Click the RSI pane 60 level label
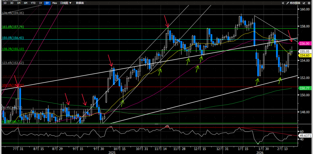This screenshot has width=313, height=154. coord(302,132)
